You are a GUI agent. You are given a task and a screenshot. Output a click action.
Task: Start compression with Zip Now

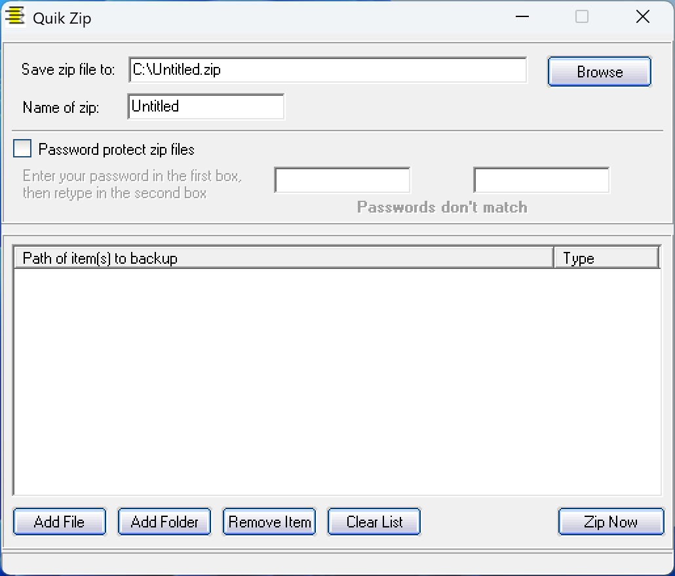[611, 522]
